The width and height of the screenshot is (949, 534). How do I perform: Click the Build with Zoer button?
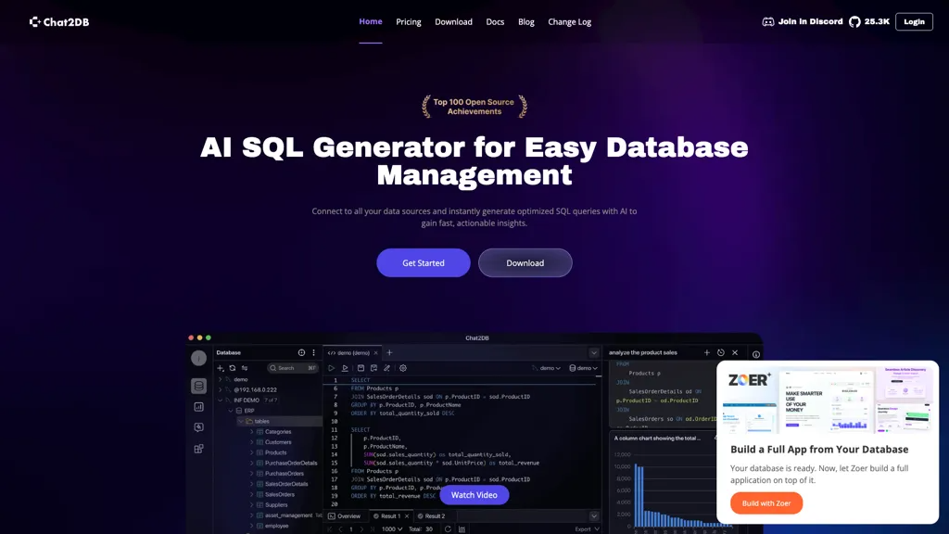(766, 503)
